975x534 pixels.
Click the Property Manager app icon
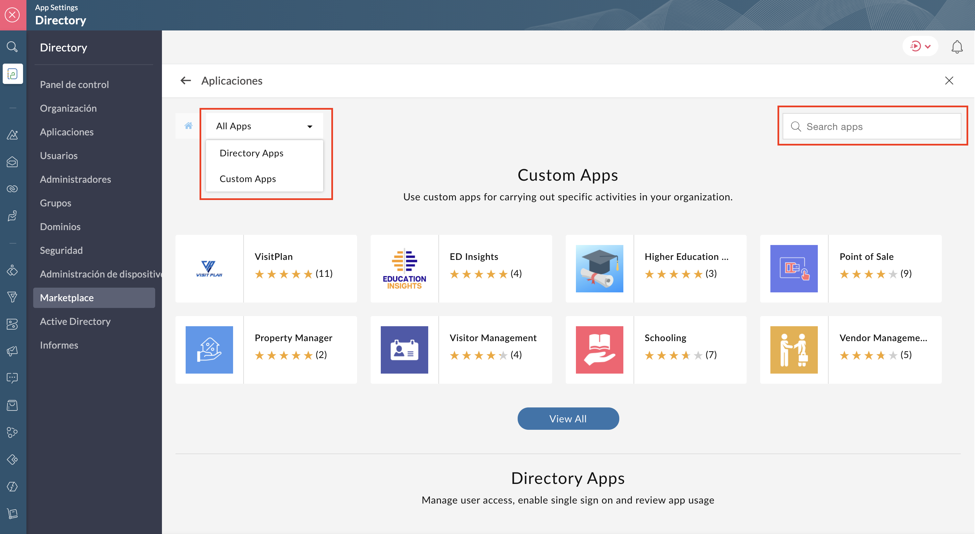[x=209, y=349]
